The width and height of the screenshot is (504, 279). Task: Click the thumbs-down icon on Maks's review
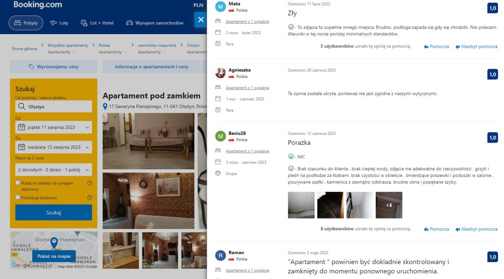pos(458,47)
